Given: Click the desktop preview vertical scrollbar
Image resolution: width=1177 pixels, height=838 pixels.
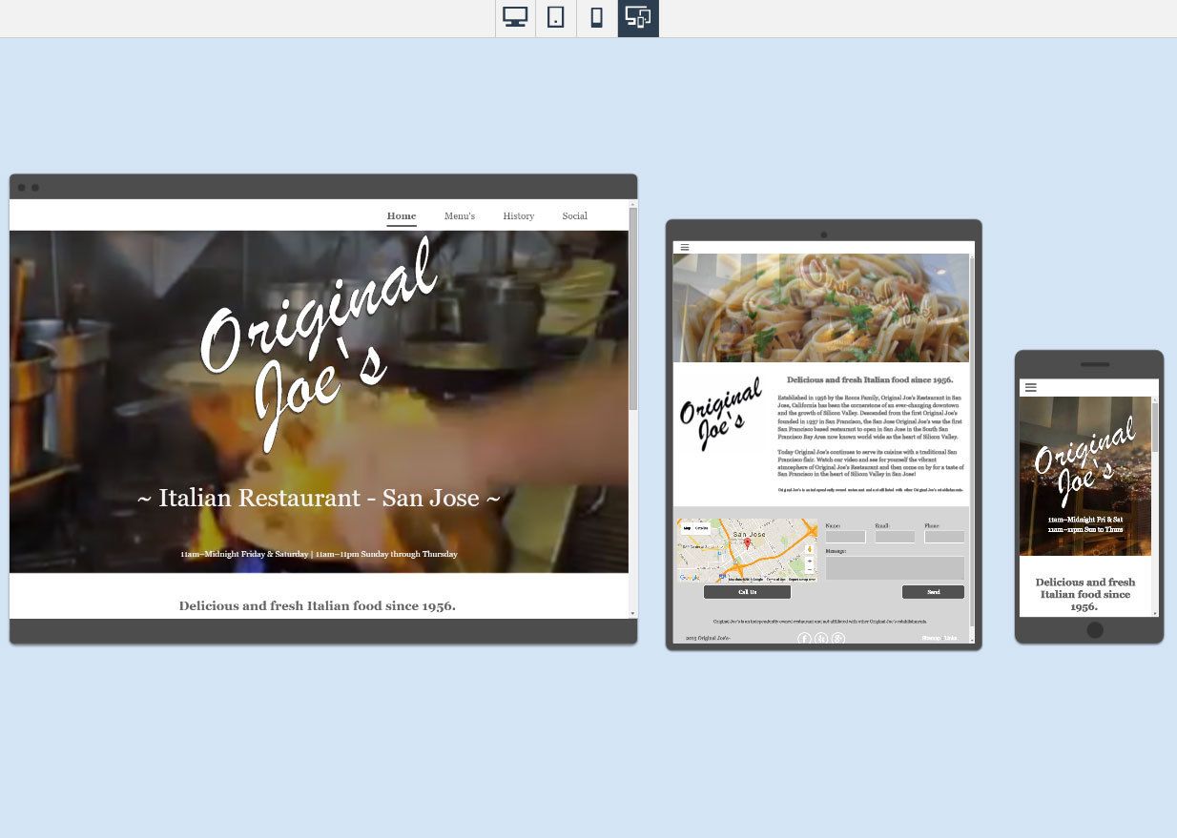Looking at the screenshot, I should (x=632, y=409).
